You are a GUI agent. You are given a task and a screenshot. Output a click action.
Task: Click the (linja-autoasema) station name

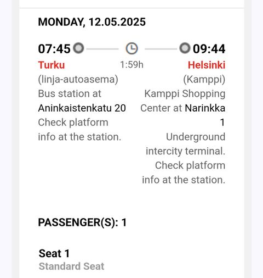[x=78, y=80]
